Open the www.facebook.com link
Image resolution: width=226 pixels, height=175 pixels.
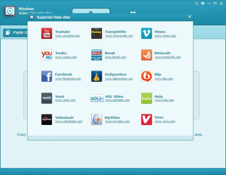(68, 79)
